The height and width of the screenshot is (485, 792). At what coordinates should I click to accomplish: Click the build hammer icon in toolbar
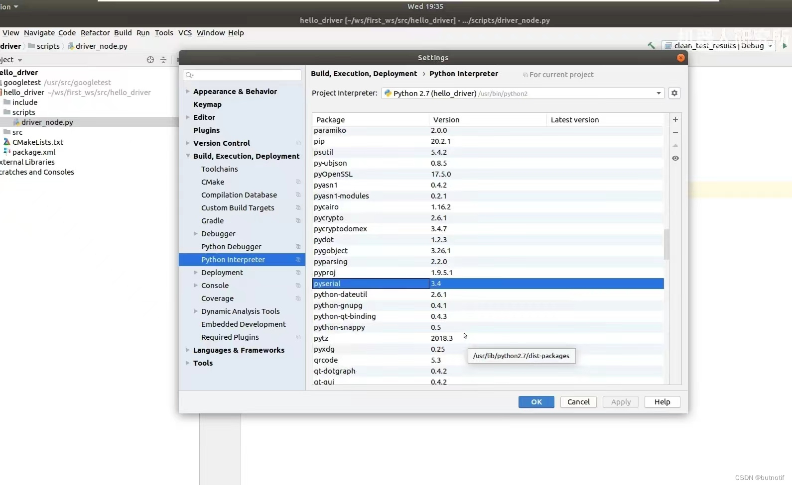point(651,45)
